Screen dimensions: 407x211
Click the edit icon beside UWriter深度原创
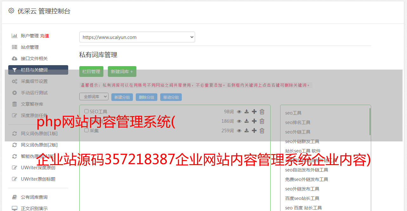click(14, 168)
